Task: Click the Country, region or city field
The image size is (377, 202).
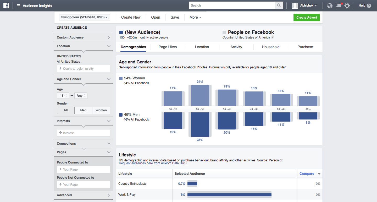Action: [84, 69]
